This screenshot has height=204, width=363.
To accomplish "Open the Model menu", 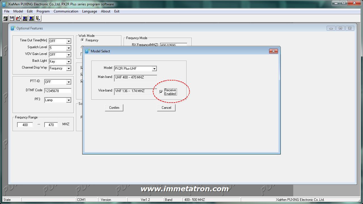I will pos(18,11).
